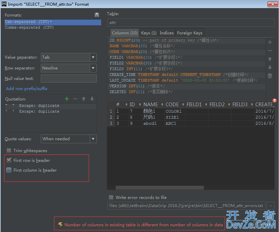Sort by FIELD2 column arrows

tap(229, 105)
